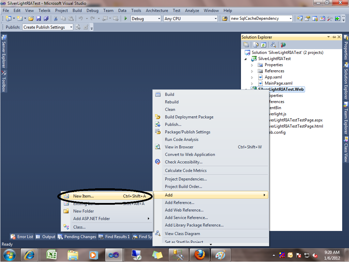Open the Debug configuration dropdown

146,18
